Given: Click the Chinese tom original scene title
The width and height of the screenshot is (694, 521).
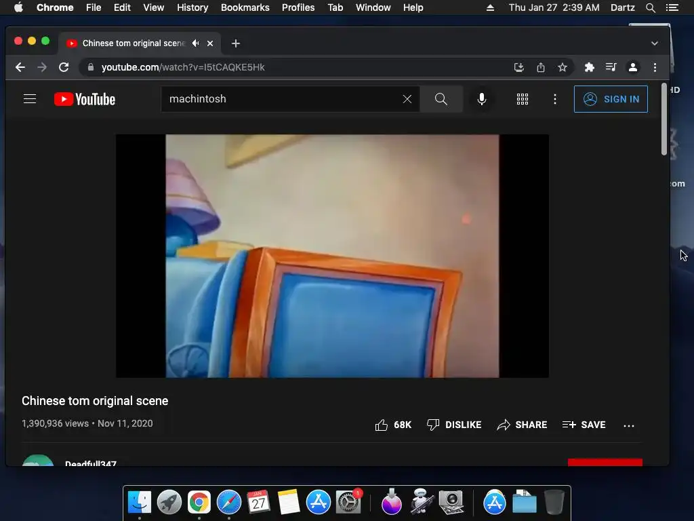Looking at the screenshot, I should 95,401.
